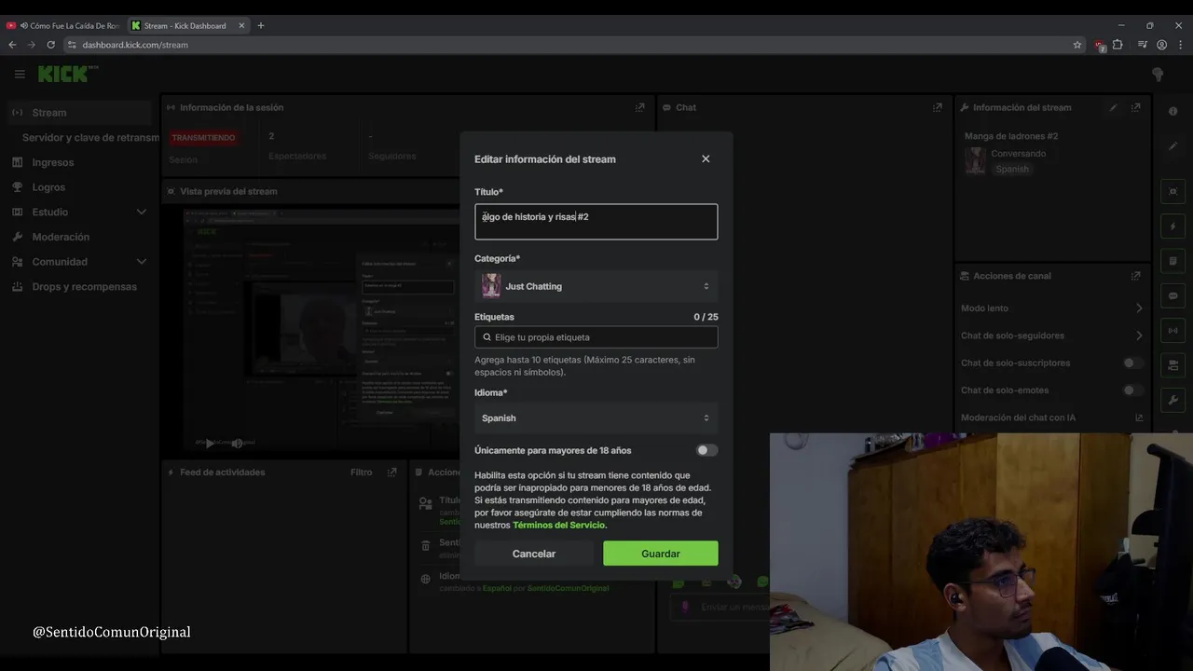Screen dimensions: 1193x671
Task: Open the Términos del Servicio link
Action: (559, 526)
